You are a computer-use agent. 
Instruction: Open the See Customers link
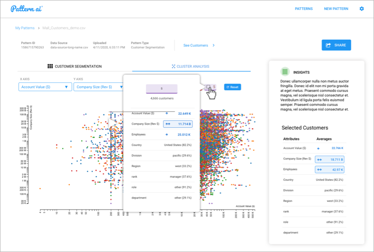point(195,45)
